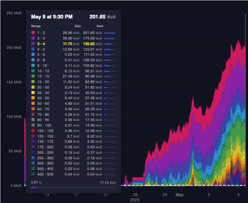Click the sum bar next to 135.63 MvB

pyautogui.click(x=110, y=44)
